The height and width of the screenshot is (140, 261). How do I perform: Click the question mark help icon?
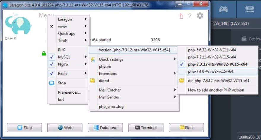(190, 16)
